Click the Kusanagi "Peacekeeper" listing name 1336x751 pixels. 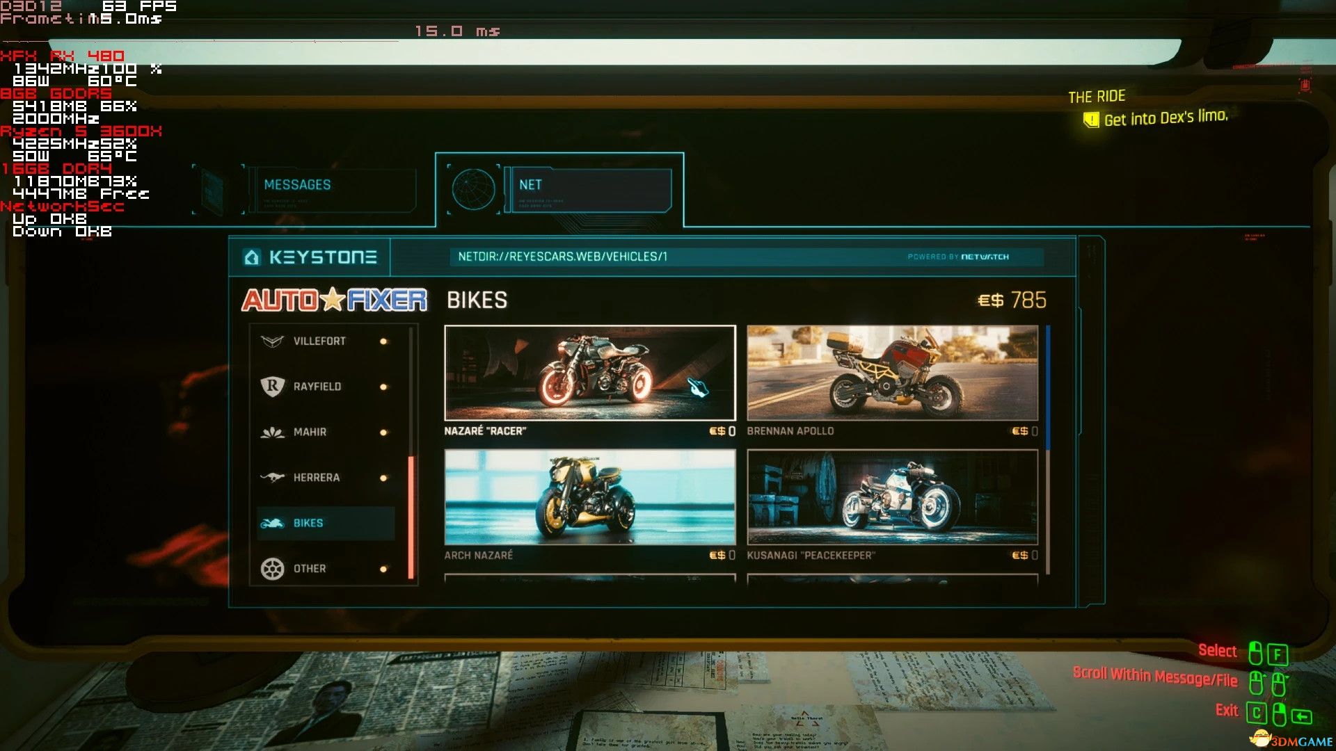point(811,556)
